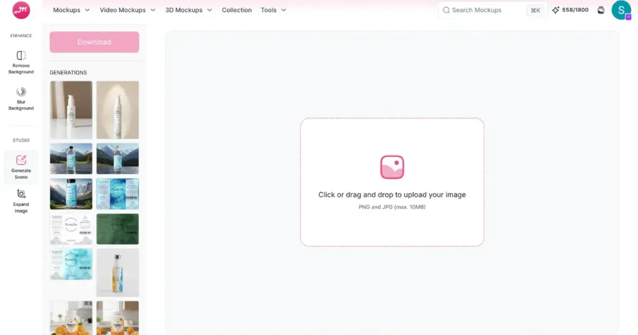Screen dimensions: 638x335
Task: Click the magnifier search icon
Action: click(446, 10)
